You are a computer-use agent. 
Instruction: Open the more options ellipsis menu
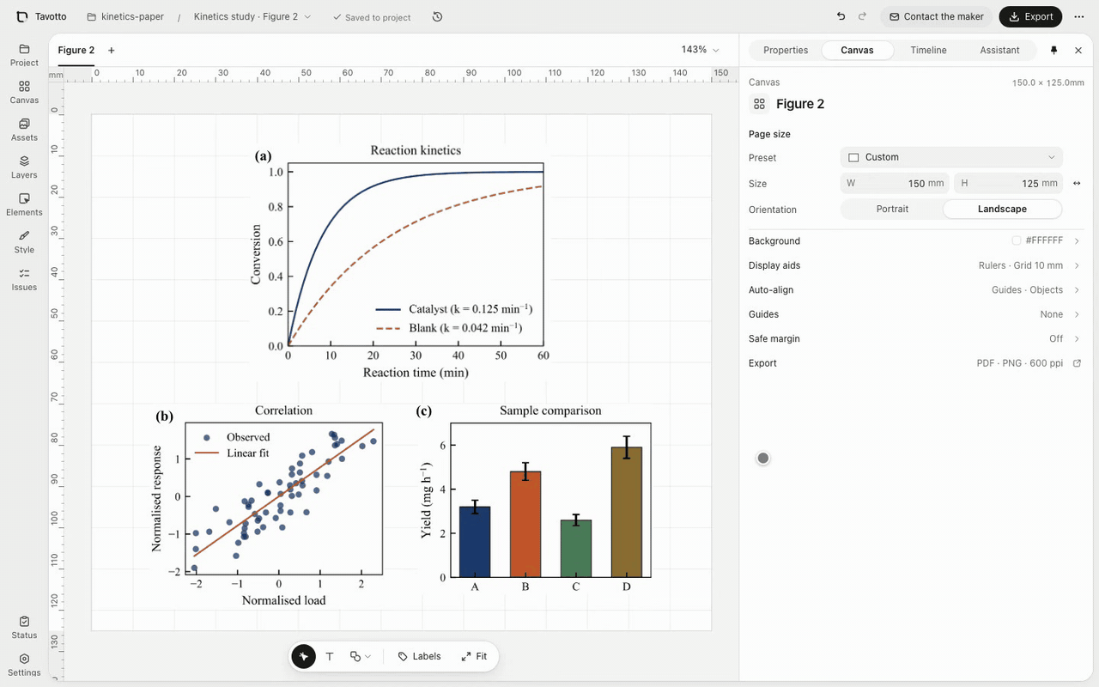[1079, 16]
